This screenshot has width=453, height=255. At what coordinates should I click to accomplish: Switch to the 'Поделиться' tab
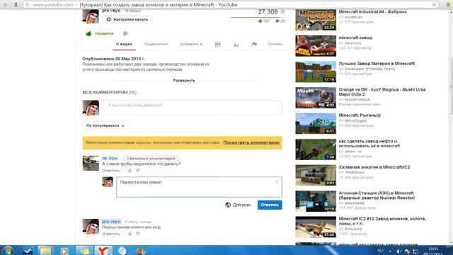click(x=156, y=44)
